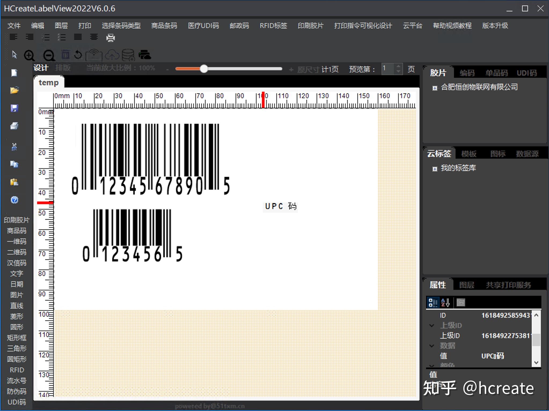This screenshot has height=411, width=549.
Task: Click the wireless device icon
Action: point(94,55)
